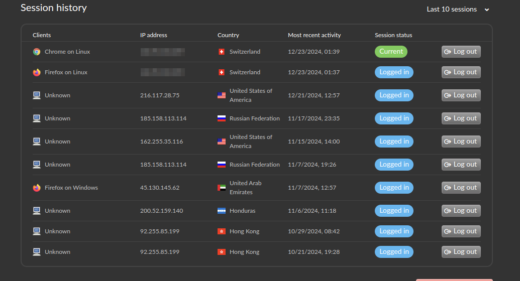Image resolution: width=520 pixels, height=281 pixels.
Task: Click Logged in badge for Honduras session
Action: [x=394, y=211]
